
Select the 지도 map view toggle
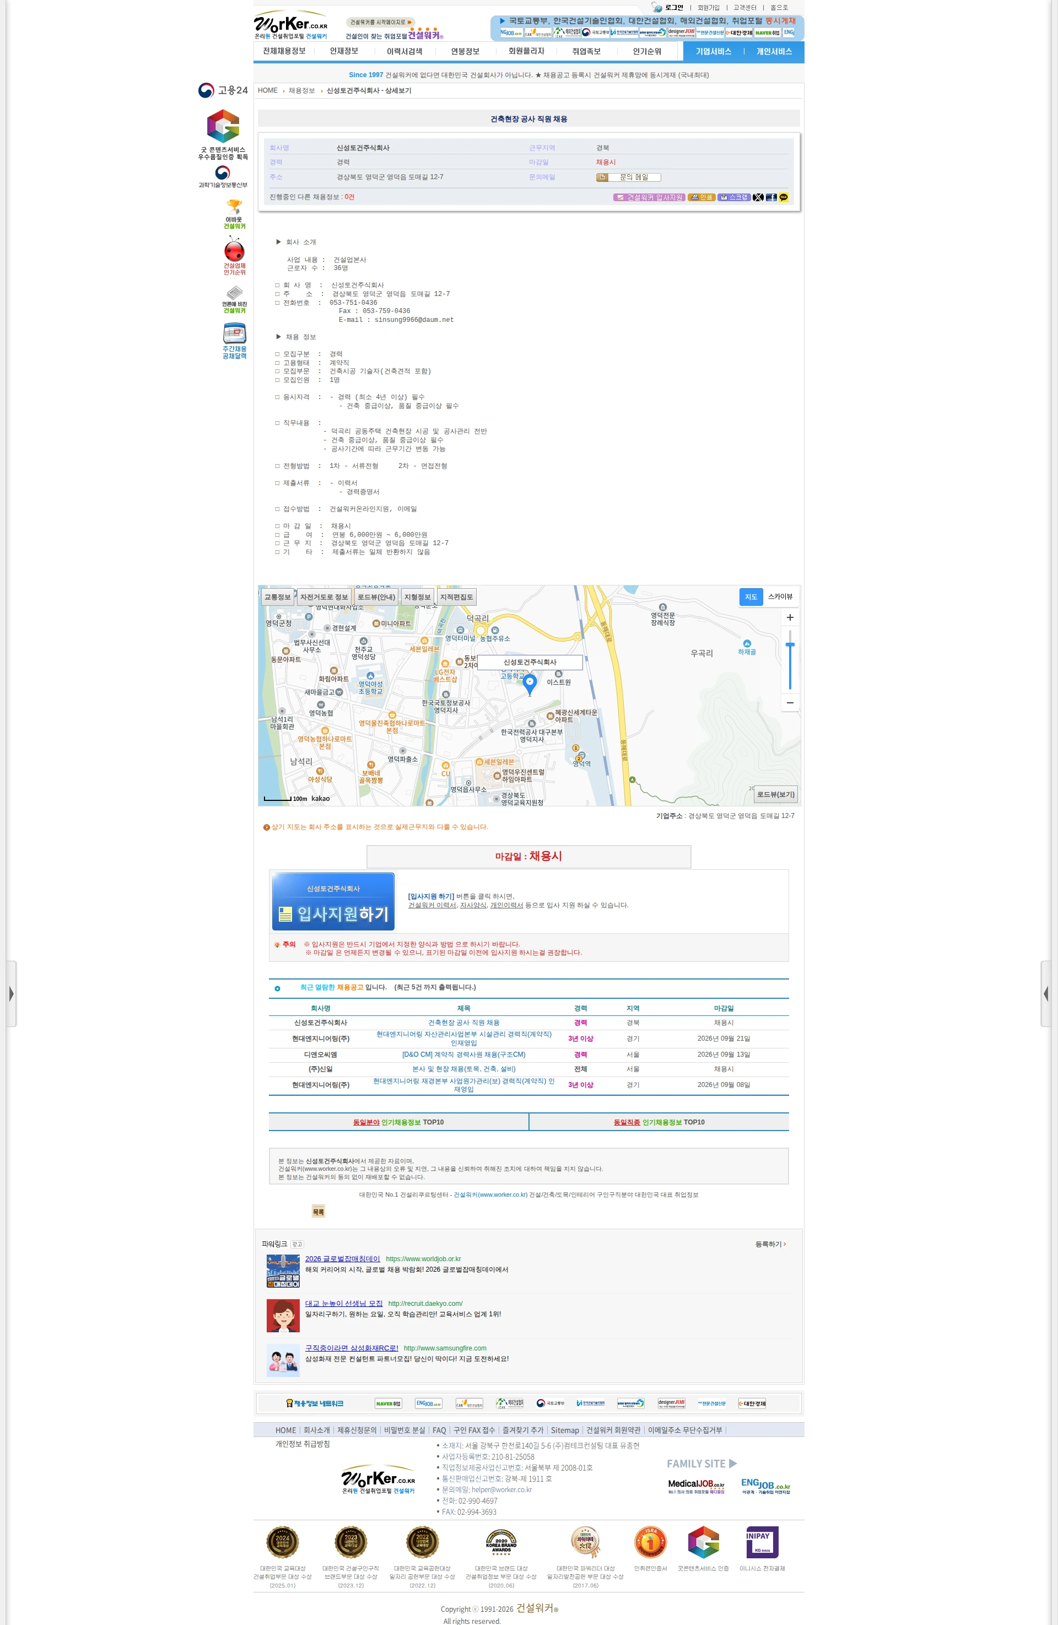point(751,597)
